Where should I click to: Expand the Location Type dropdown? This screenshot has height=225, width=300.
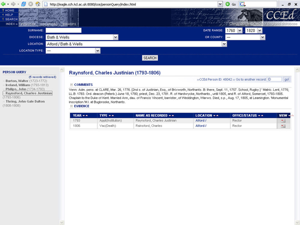pos(98,50)
